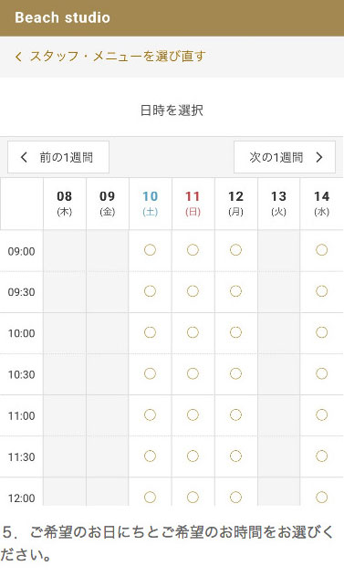Select the 09:30 slot on Sunday the 11th

click(193, 291)
